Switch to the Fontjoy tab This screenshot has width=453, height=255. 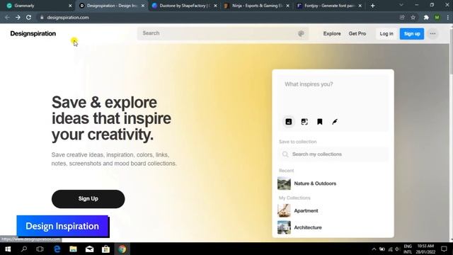point(329,6)
